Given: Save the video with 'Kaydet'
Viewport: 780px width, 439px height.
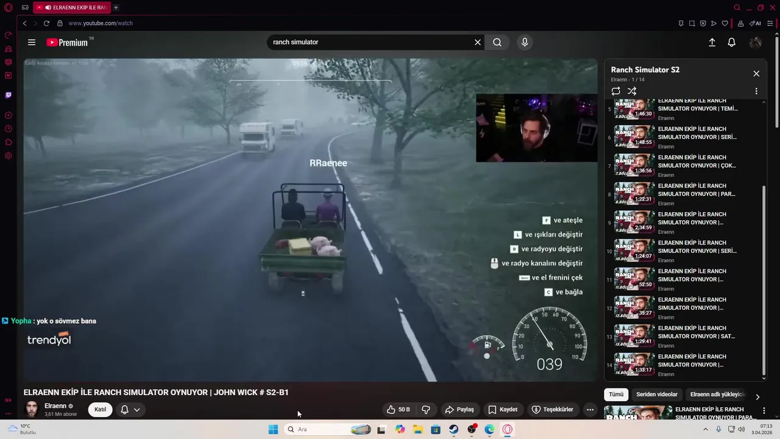Looking at the screenshot, I should (503, 410).
